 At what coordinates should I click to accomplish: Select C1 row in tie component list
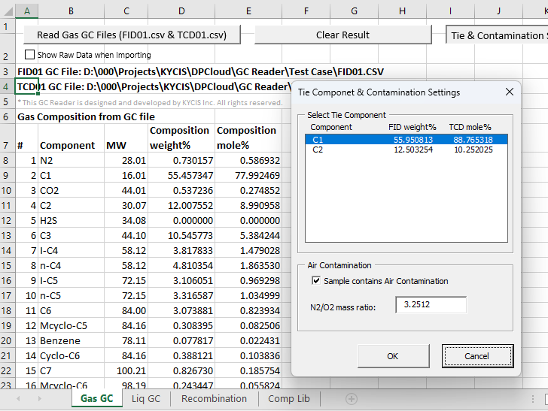click(x=406, y=140)
